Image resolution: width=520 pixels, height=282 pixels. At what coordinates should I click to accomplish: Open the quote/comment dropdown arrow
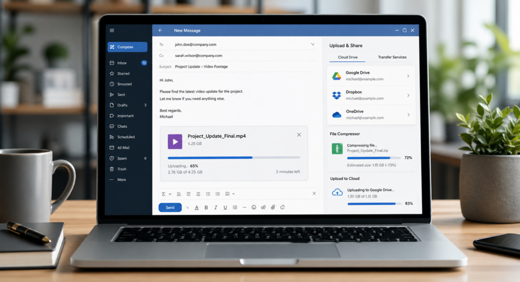(x=234, y=194)
